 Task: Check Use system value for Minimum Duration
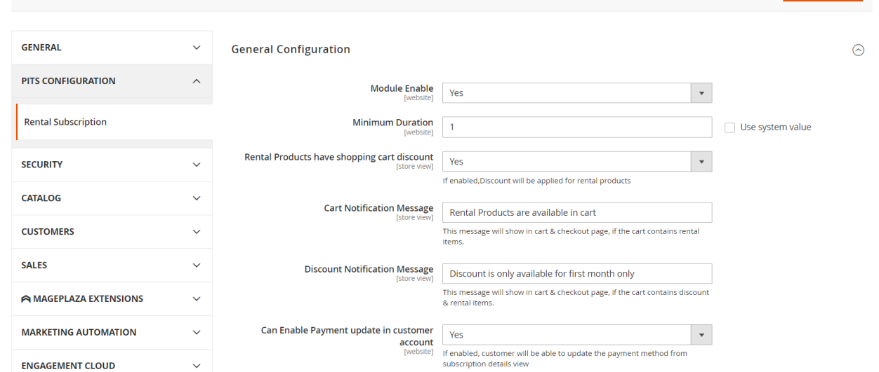tap(729, 128)
